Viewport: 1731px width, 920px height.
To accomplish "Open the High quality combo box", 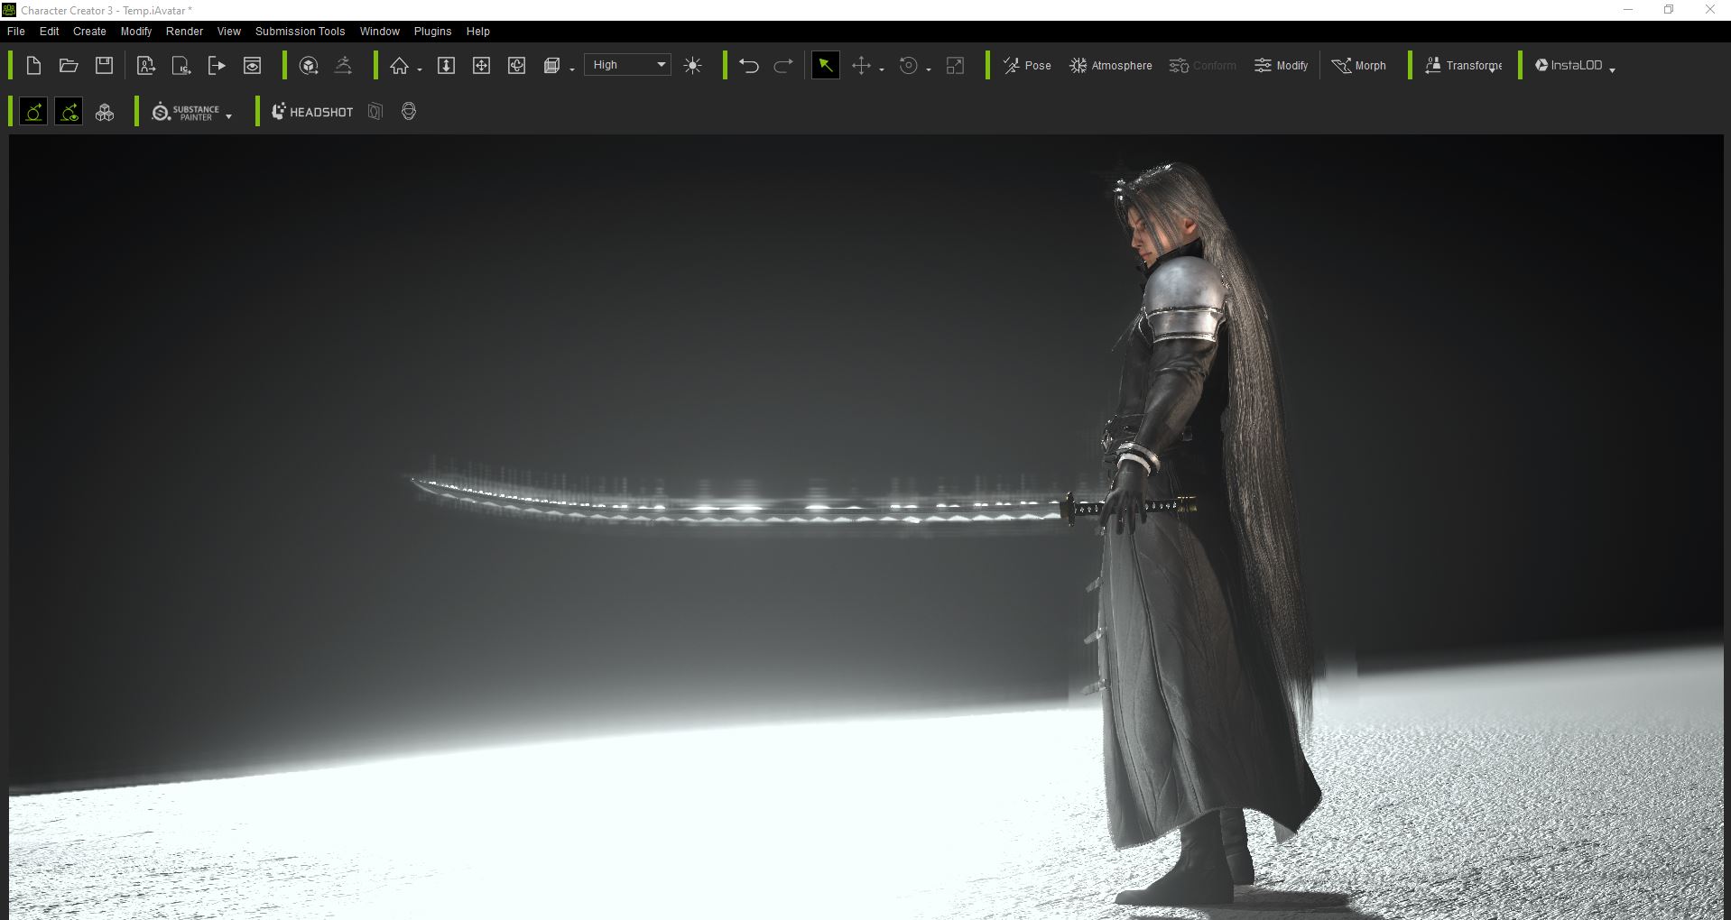I will [627, 65].
